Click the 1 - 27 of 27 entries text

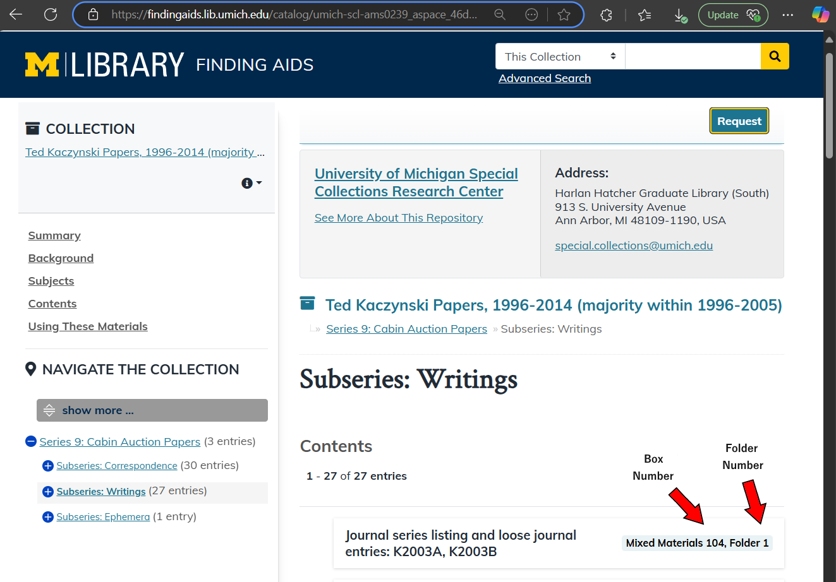(x=356, y=476)
